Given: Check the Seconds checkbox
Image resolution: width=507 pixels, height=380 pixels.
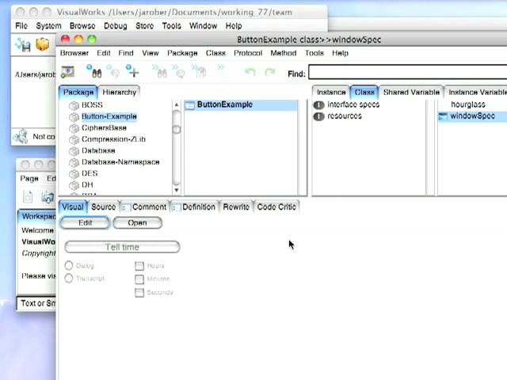Looking at the screenshot, I should pyautogui.click(x=139, y=293).
